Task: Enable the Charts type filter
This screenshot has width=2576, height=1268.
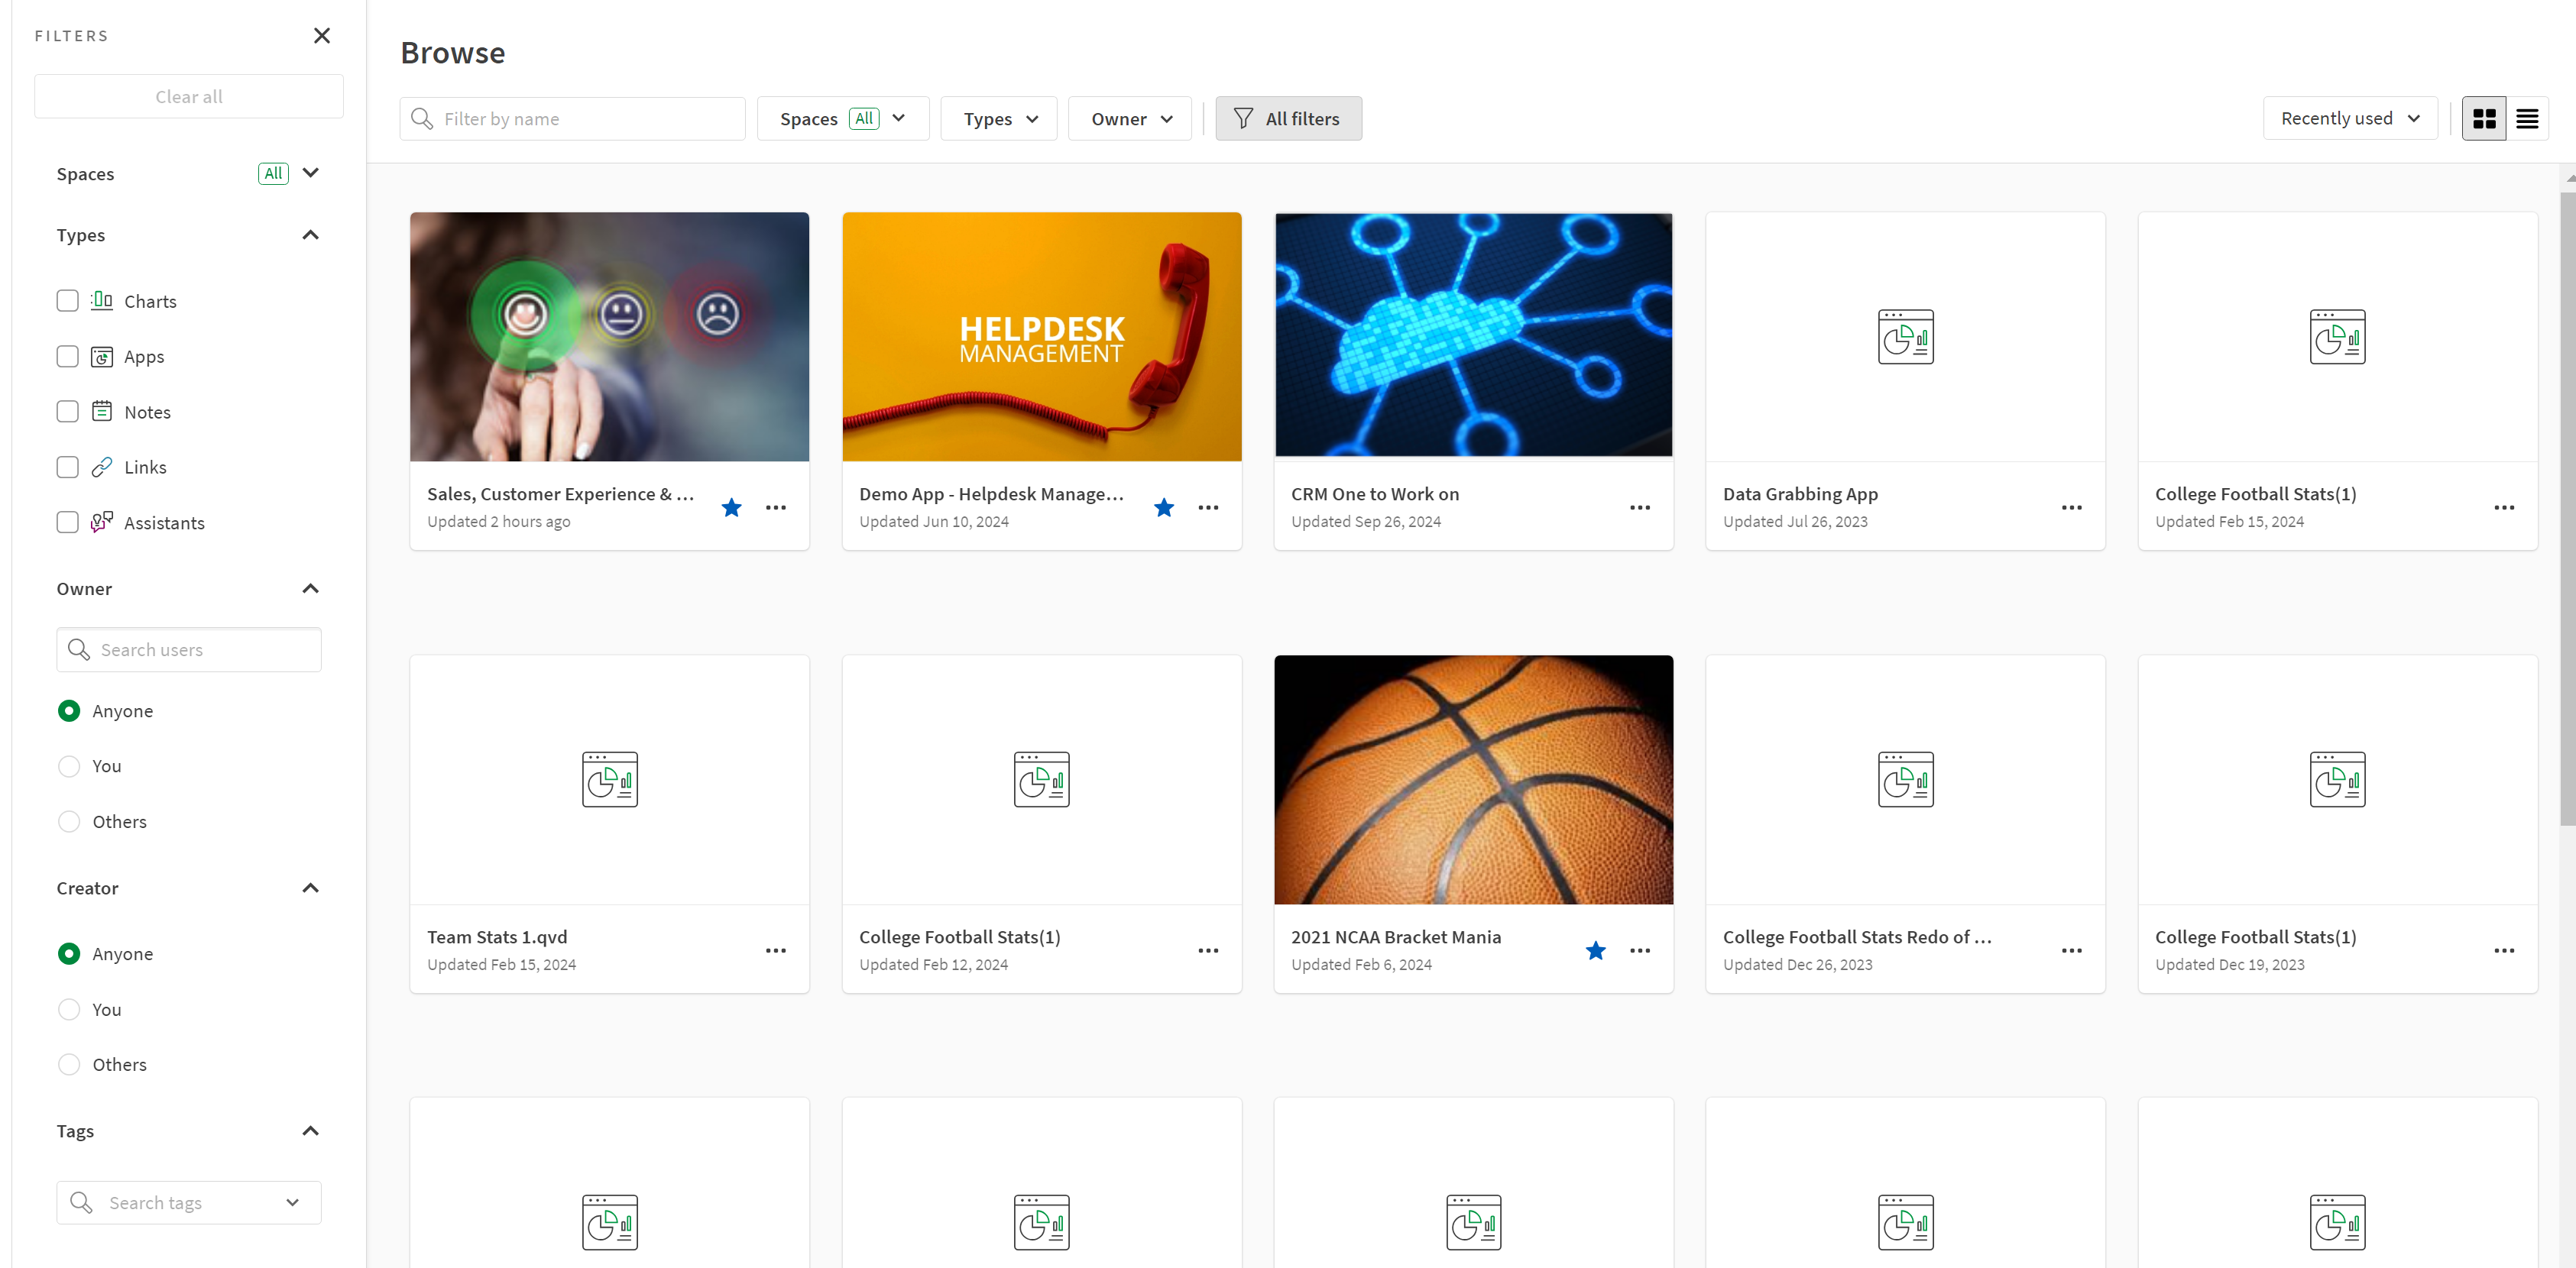Action: [x=67, y=299]
